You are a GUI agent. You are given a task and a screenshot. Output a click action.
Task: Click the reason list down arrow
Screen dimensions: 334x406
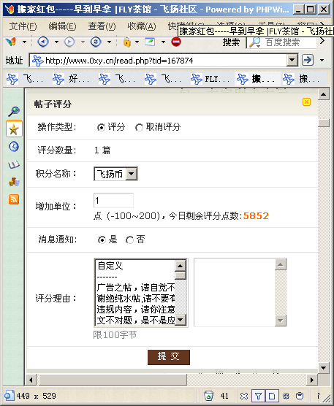point(181,320)
